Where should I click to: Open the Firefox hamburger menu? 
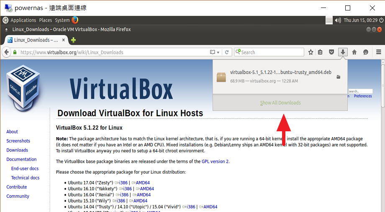click(x=379, y=52)
